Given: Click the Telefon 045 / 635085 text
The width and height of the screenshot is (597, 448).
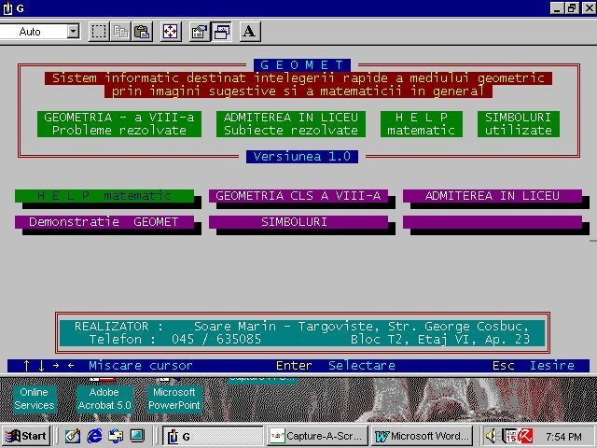Looking at the screenshot, I should pos(175,340).
